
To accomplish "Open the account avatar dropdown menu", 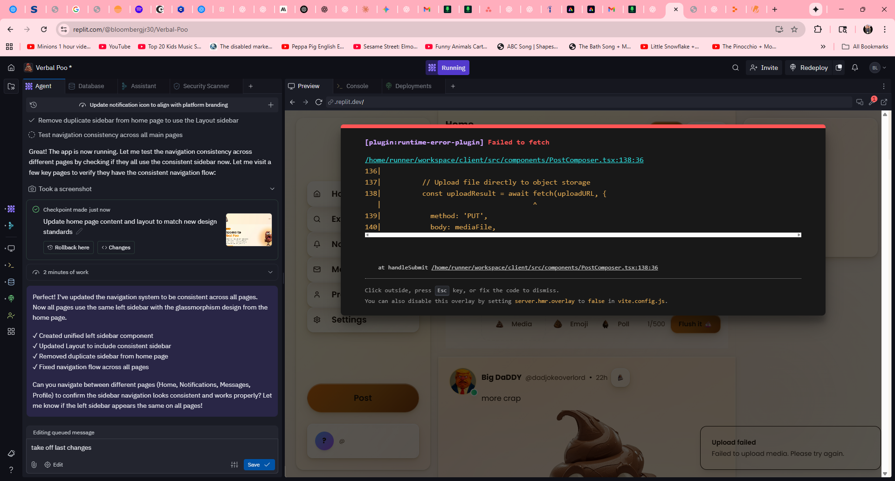I will pyautogui.click(x=878, y=68).
